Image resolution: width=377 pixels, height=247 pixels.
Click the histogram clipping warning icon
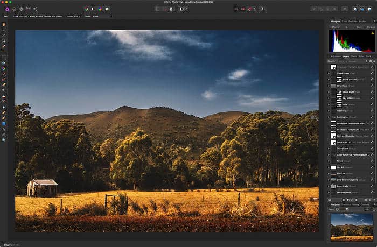(x=373, y=33)
